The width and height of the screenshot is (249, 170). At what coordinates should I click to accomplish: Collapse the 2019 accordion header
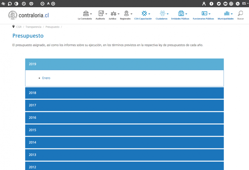pos(124,64)
